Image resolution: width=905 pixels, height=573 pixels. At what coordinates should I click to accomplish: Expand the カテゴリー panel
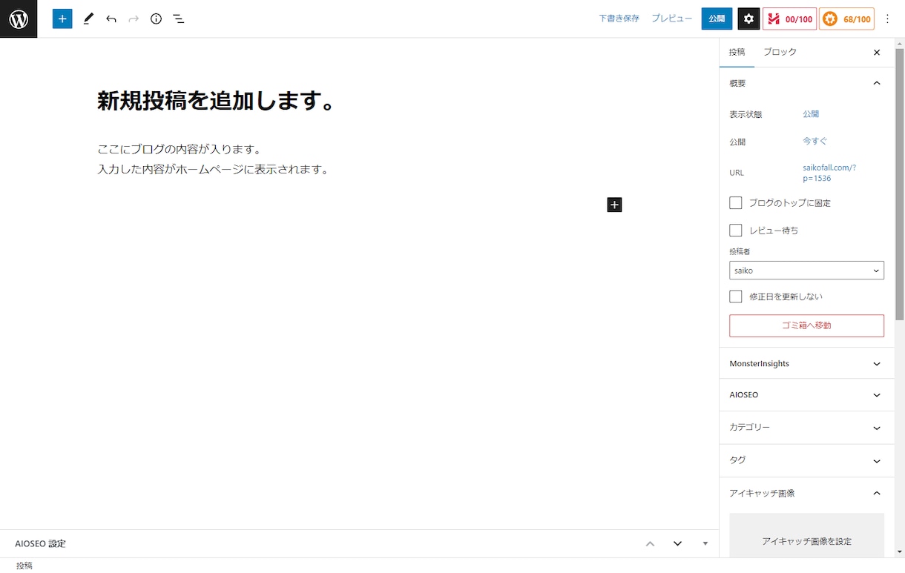point(806,428)
